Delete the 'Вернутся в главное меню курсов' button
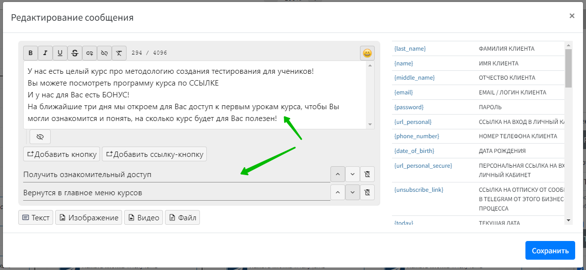Screen dimensions: 586x270 367,192
